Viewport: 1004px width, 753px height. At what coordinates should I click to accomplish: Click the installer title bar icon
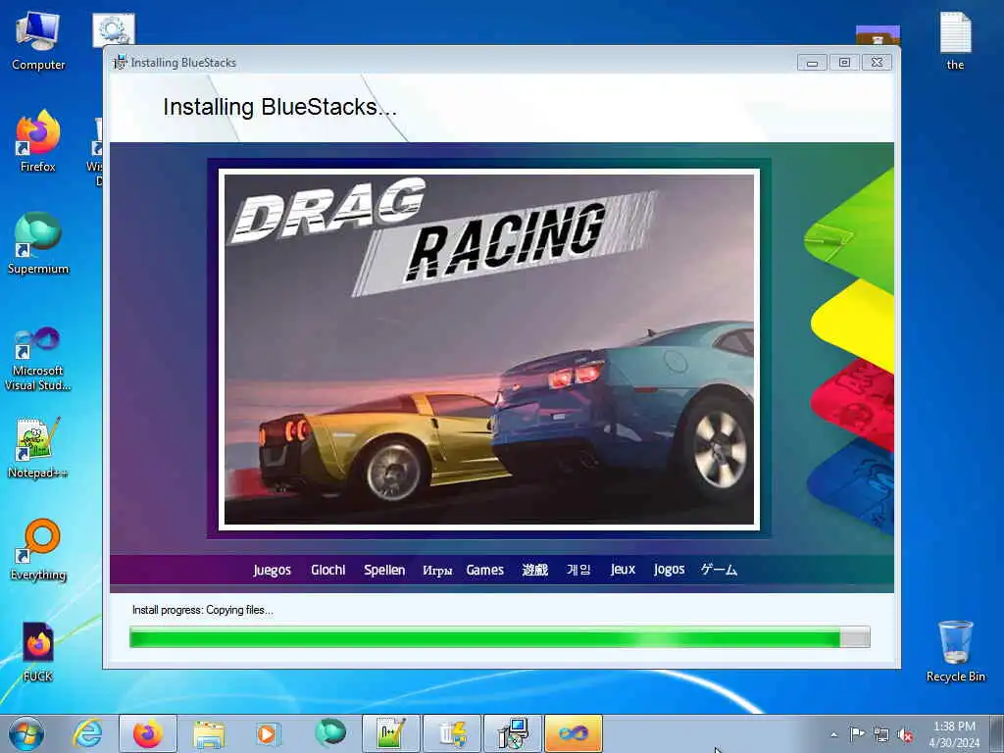point(120,62)
